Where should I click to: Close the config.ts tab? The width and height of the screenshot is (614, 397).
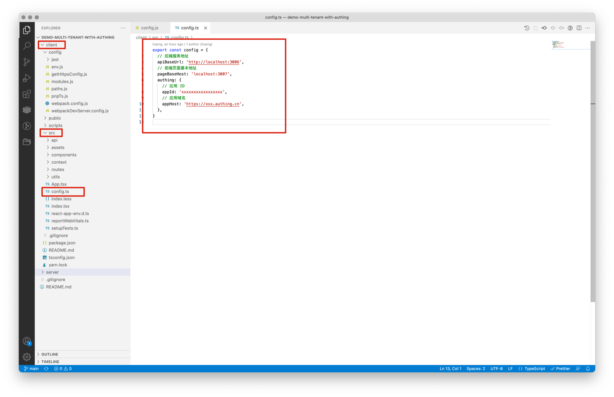tap(206, 28)
